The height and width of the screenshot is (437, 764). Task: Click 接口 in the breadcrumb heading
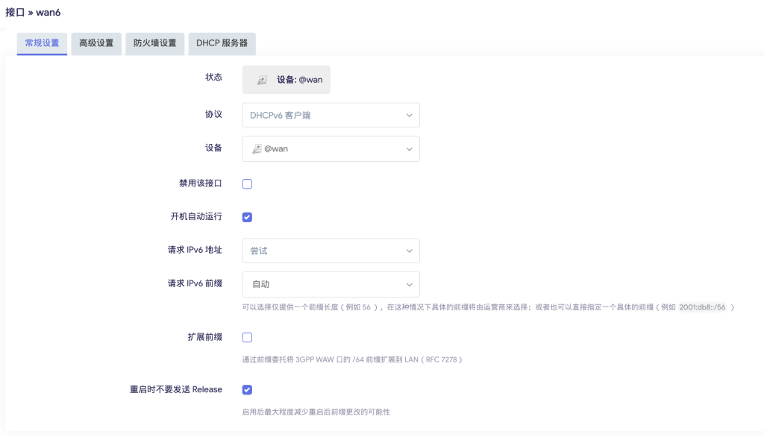pos(15,13)
